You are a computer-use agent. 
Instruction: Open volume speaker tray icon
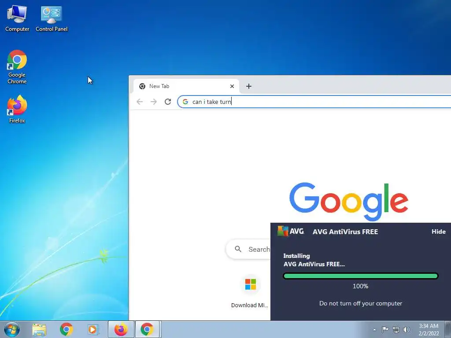407,330
